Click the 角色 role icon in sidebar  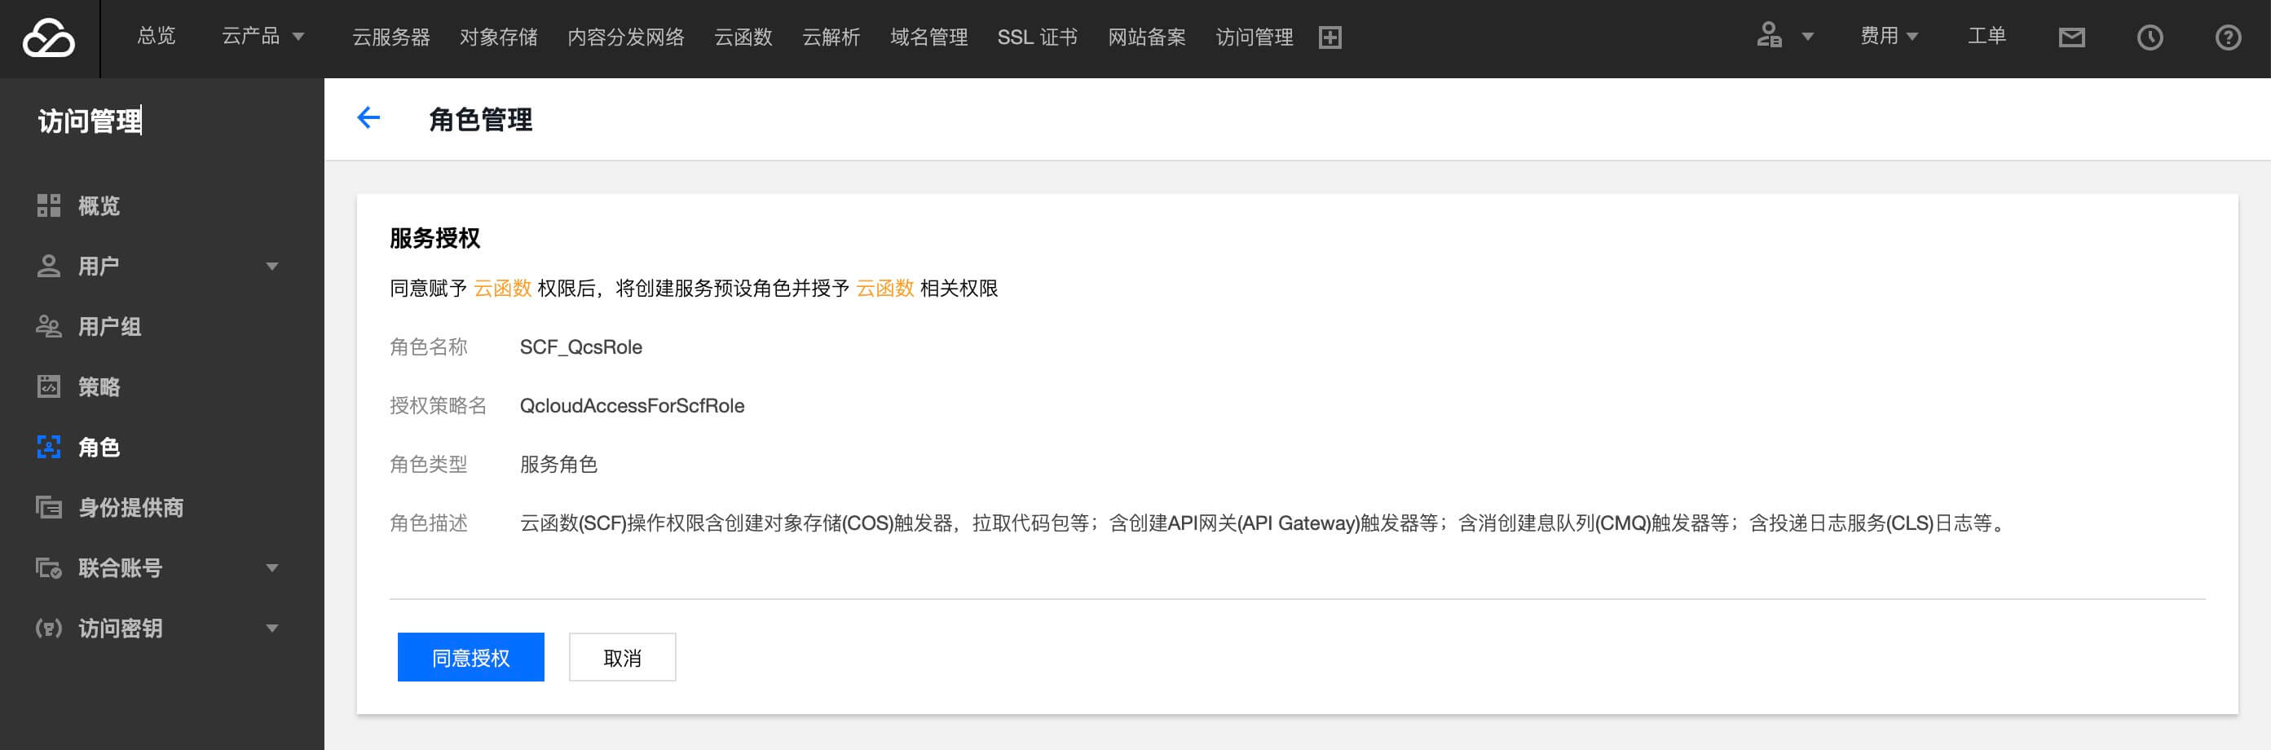pyautogui.click(x=48, y=447)
